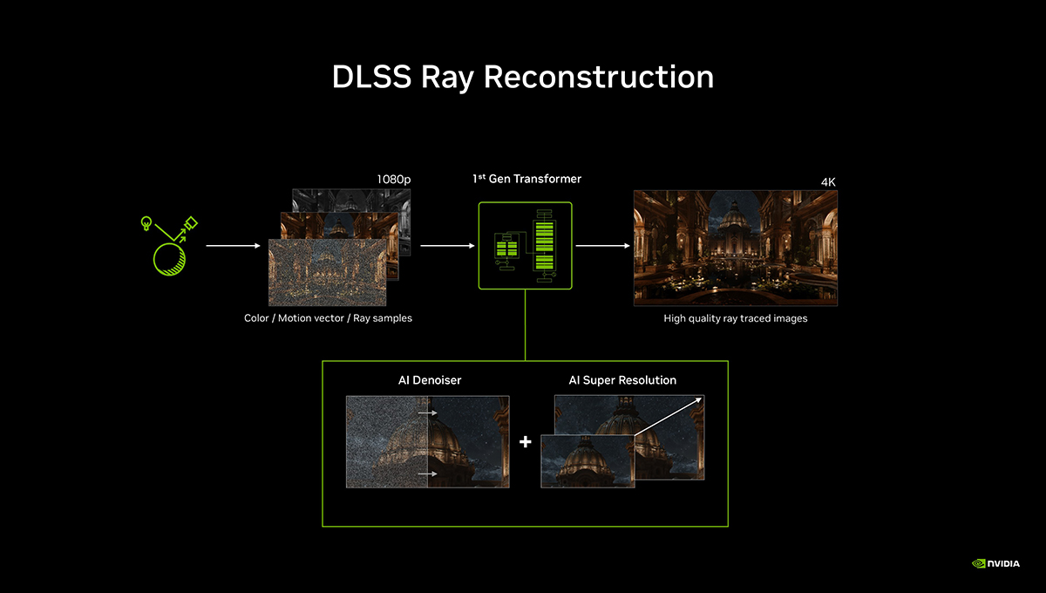Click the arrow from samples to the transformer
1046x593 pixels.
[447, 246]
